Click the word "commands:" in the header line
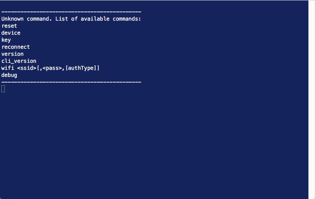 pos(127,19)
